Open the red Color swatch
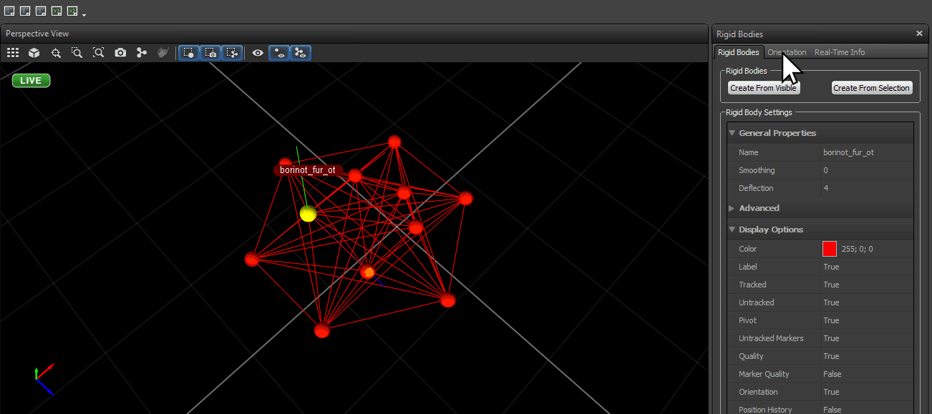Viewport: 932px width, 414px height. 830,249
